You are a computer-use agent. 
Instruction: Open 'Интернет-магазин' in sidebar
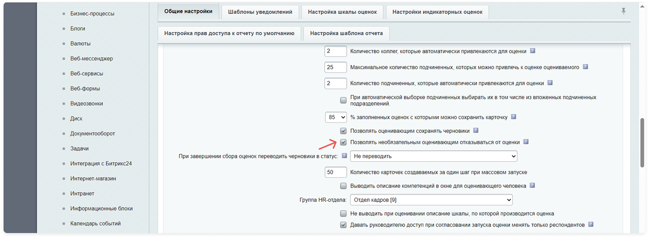(x=93, y=179)
